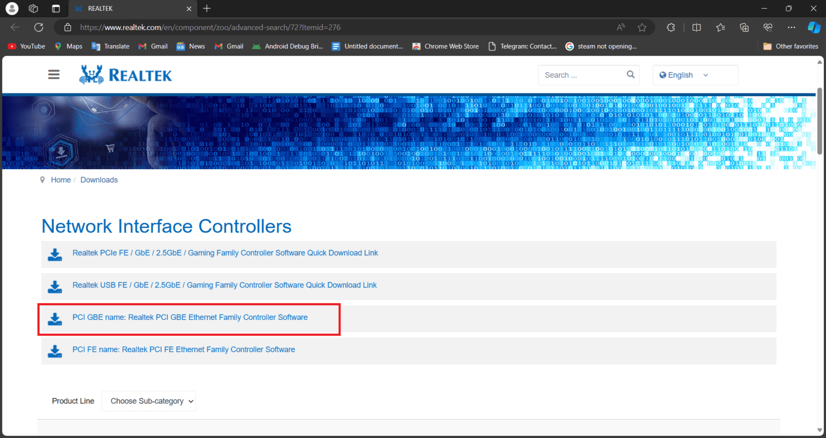Viewport: 826px width, 438px height.
Task: Toggle split screen view
Action: 696,27
